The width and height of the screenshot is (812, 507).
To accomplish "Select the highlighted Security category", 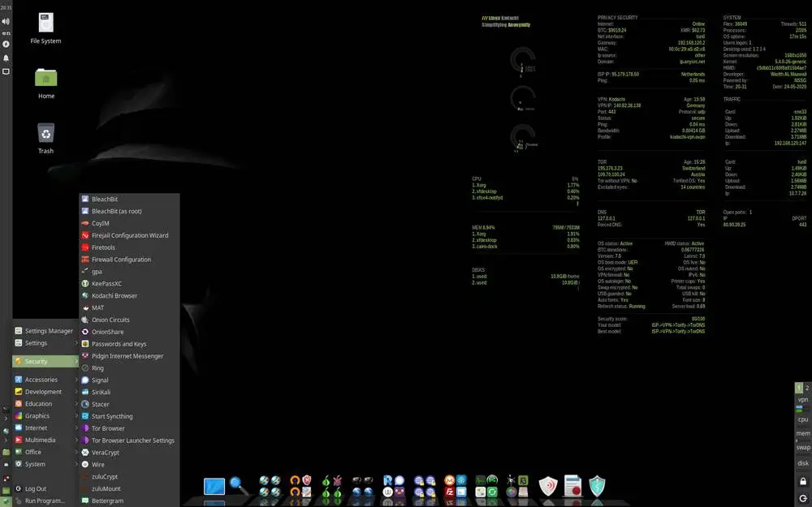I will (x=45, y=361).
